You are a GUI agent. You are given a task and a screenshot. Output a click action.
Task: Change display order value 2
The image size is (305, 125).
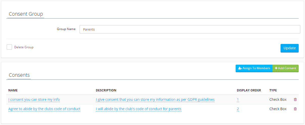(238, 109)
